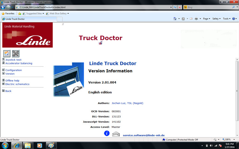Click Protected Mode: Off status text
The width and height of the screenshot is (239, 149).
pos(188,140)
